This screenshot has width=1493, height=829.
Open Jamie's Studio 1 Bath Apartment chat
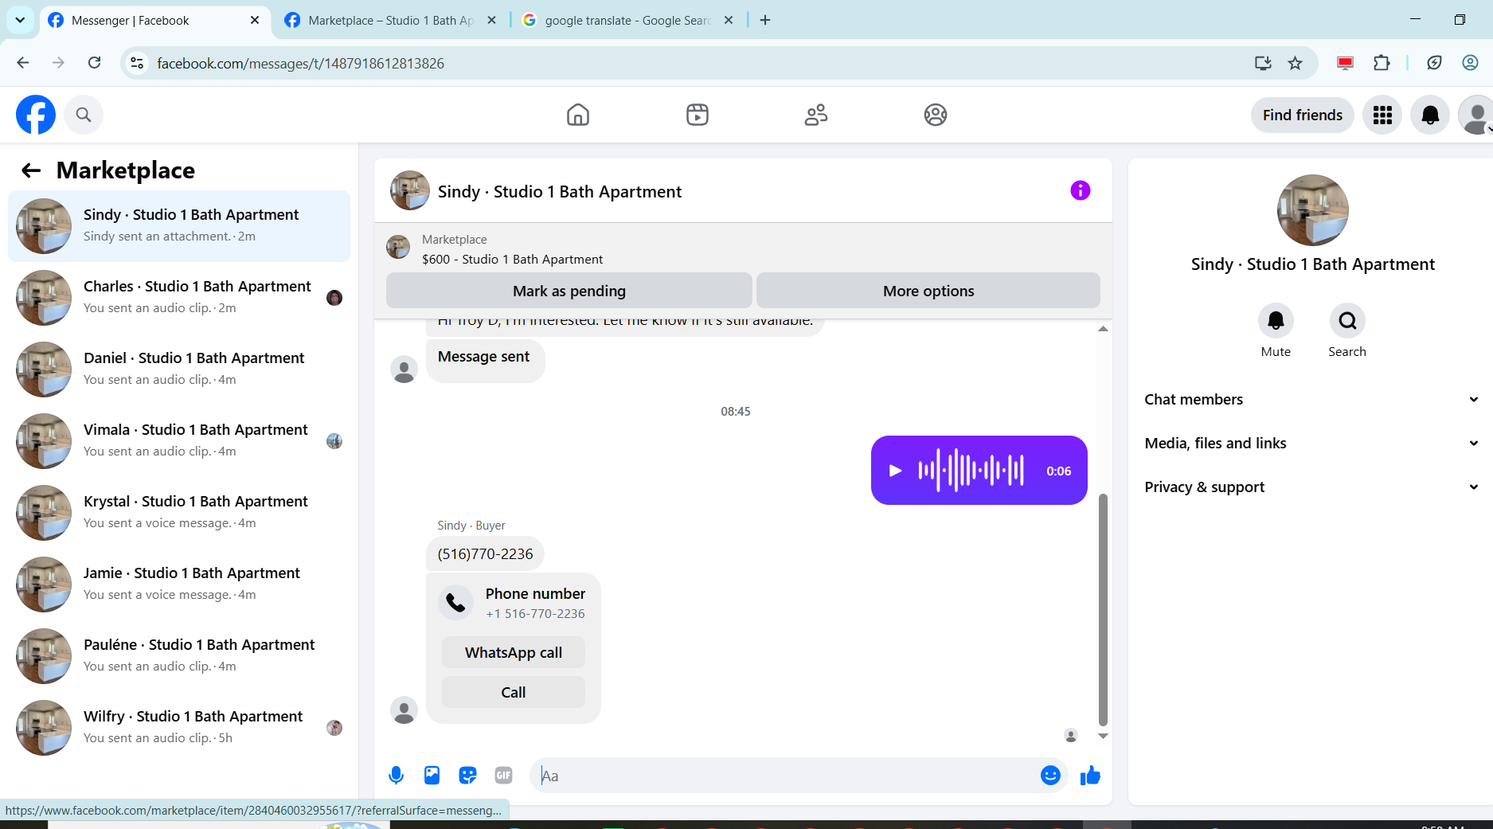[x=179, y=584]
